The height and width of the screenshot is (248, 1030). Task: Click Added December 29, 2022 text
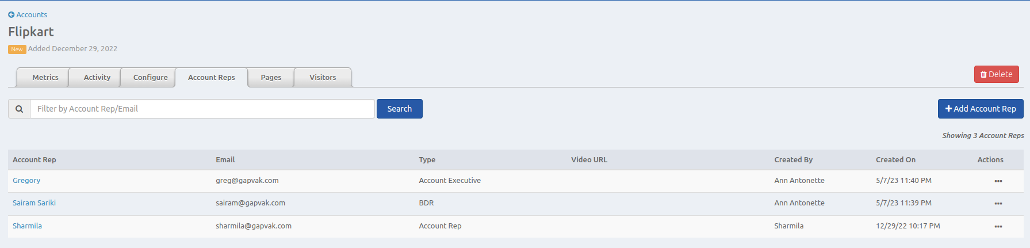(72, 49)
